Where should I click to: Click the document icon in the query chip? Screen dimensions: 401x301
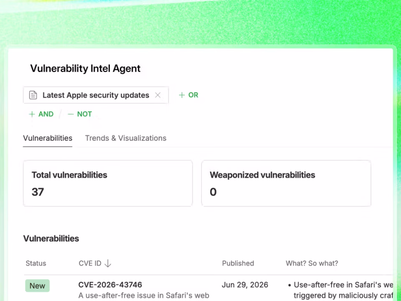pyautogui.click(x=33, y=95)
